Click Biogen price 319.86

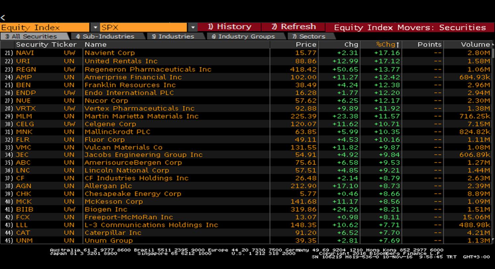coord(304,209)
